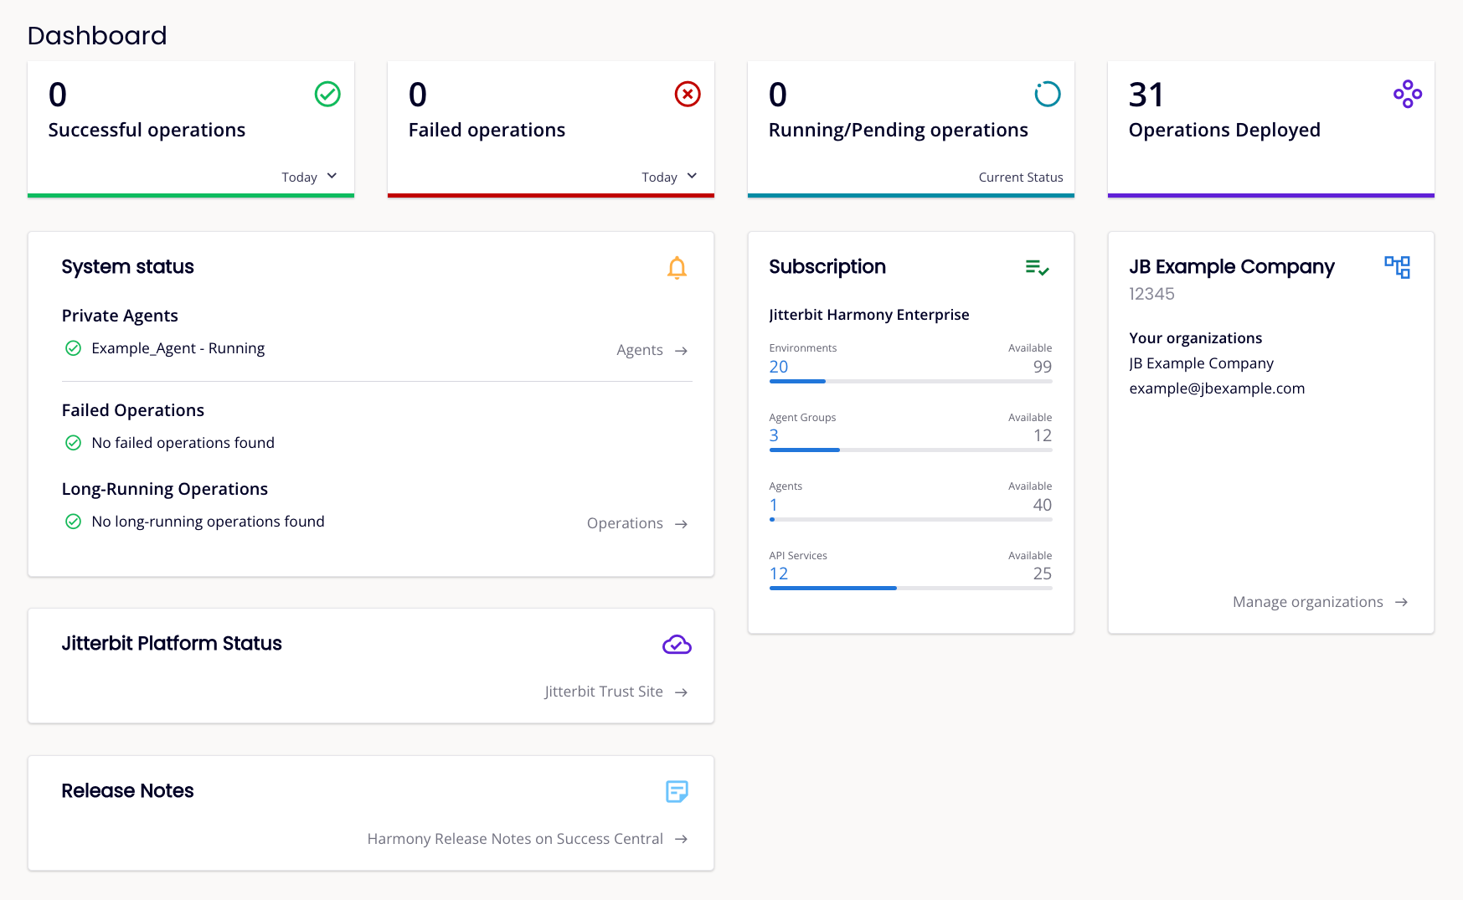The height and width of the screenshot is (900, 1463).
Task: Click the organization ID 12345
Action: tap(1151, 294)
